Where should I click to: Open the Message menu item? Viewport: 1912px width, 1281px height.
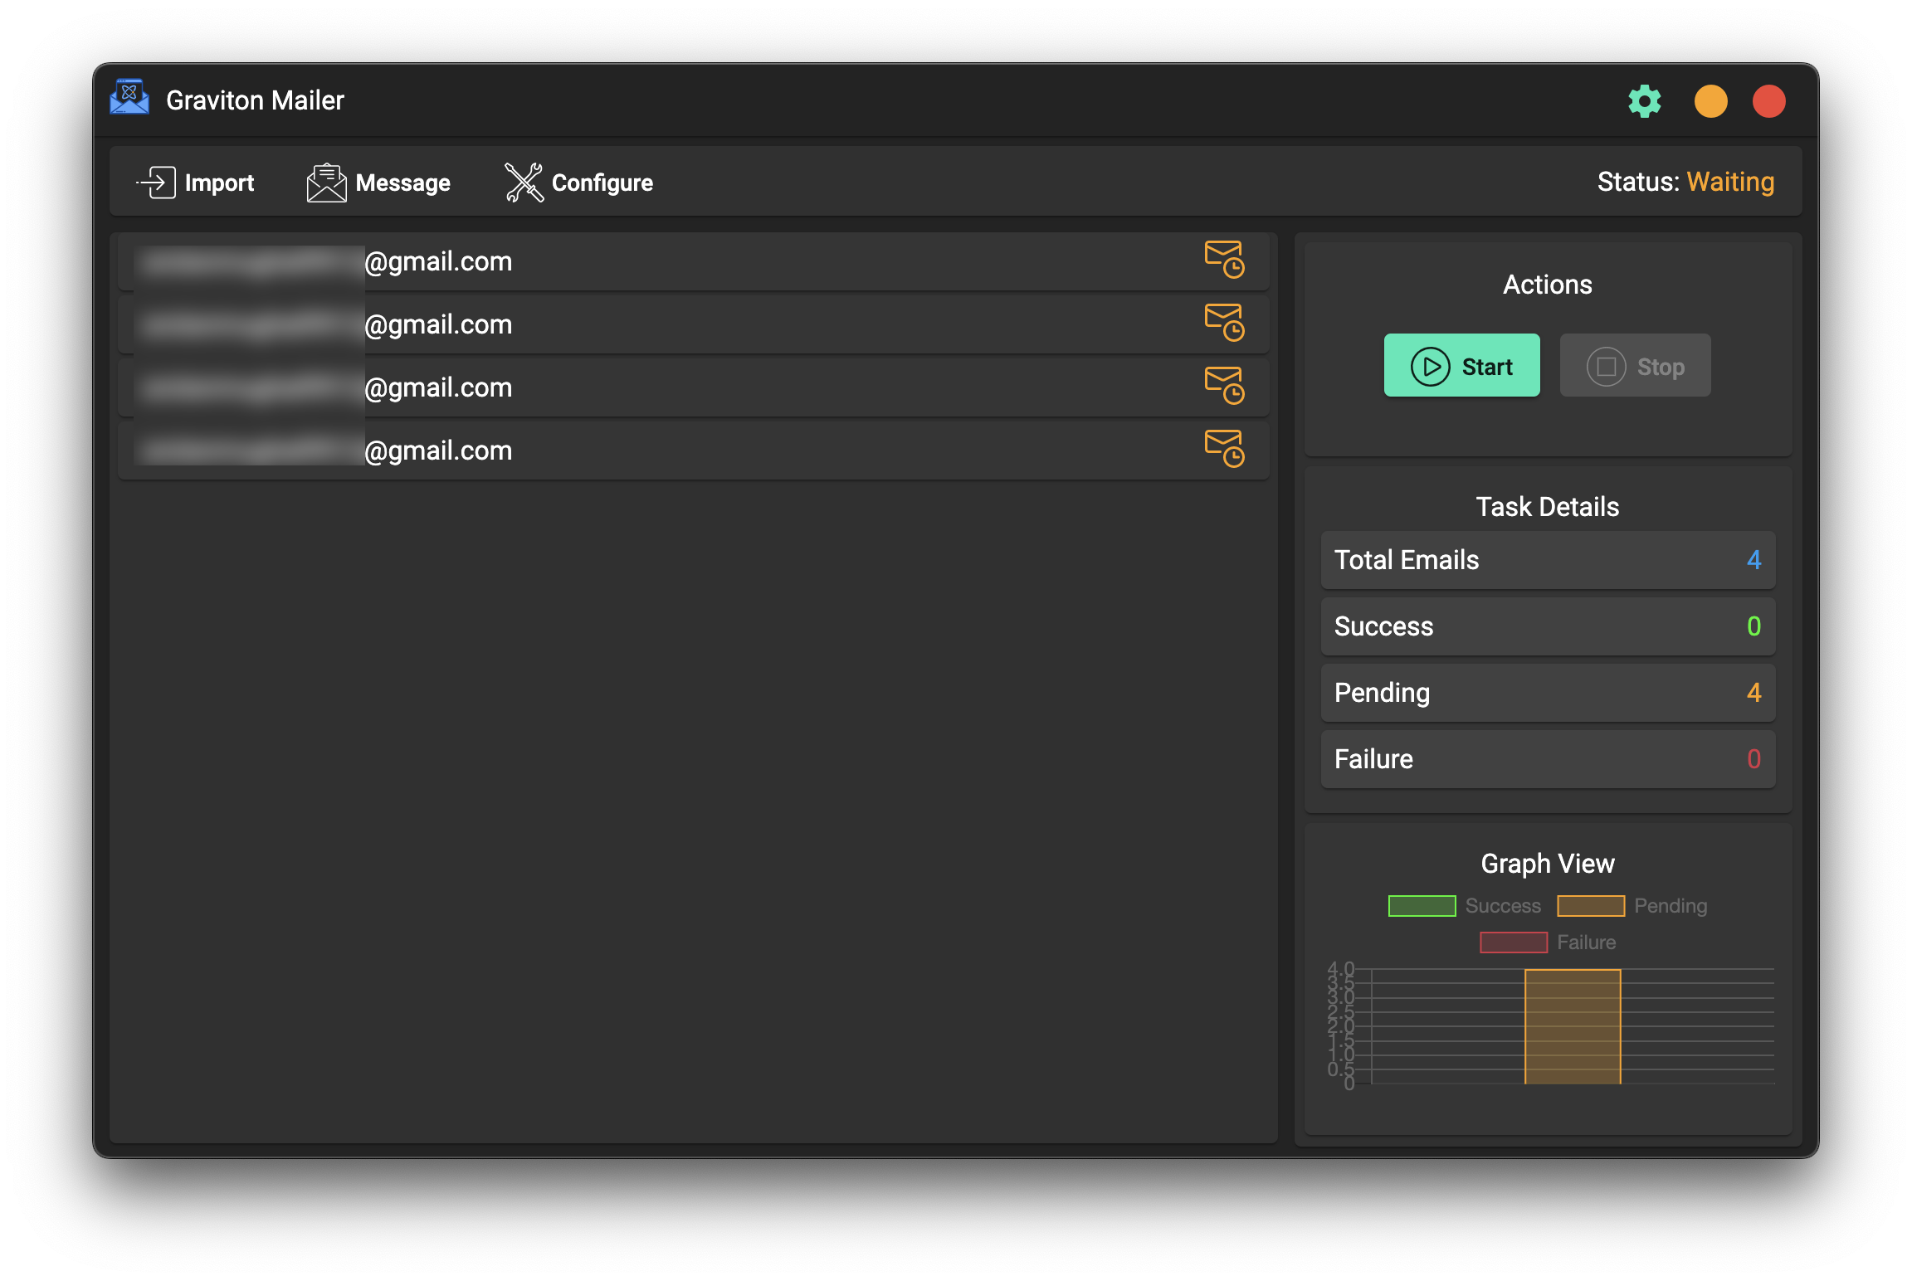[402, 183]
